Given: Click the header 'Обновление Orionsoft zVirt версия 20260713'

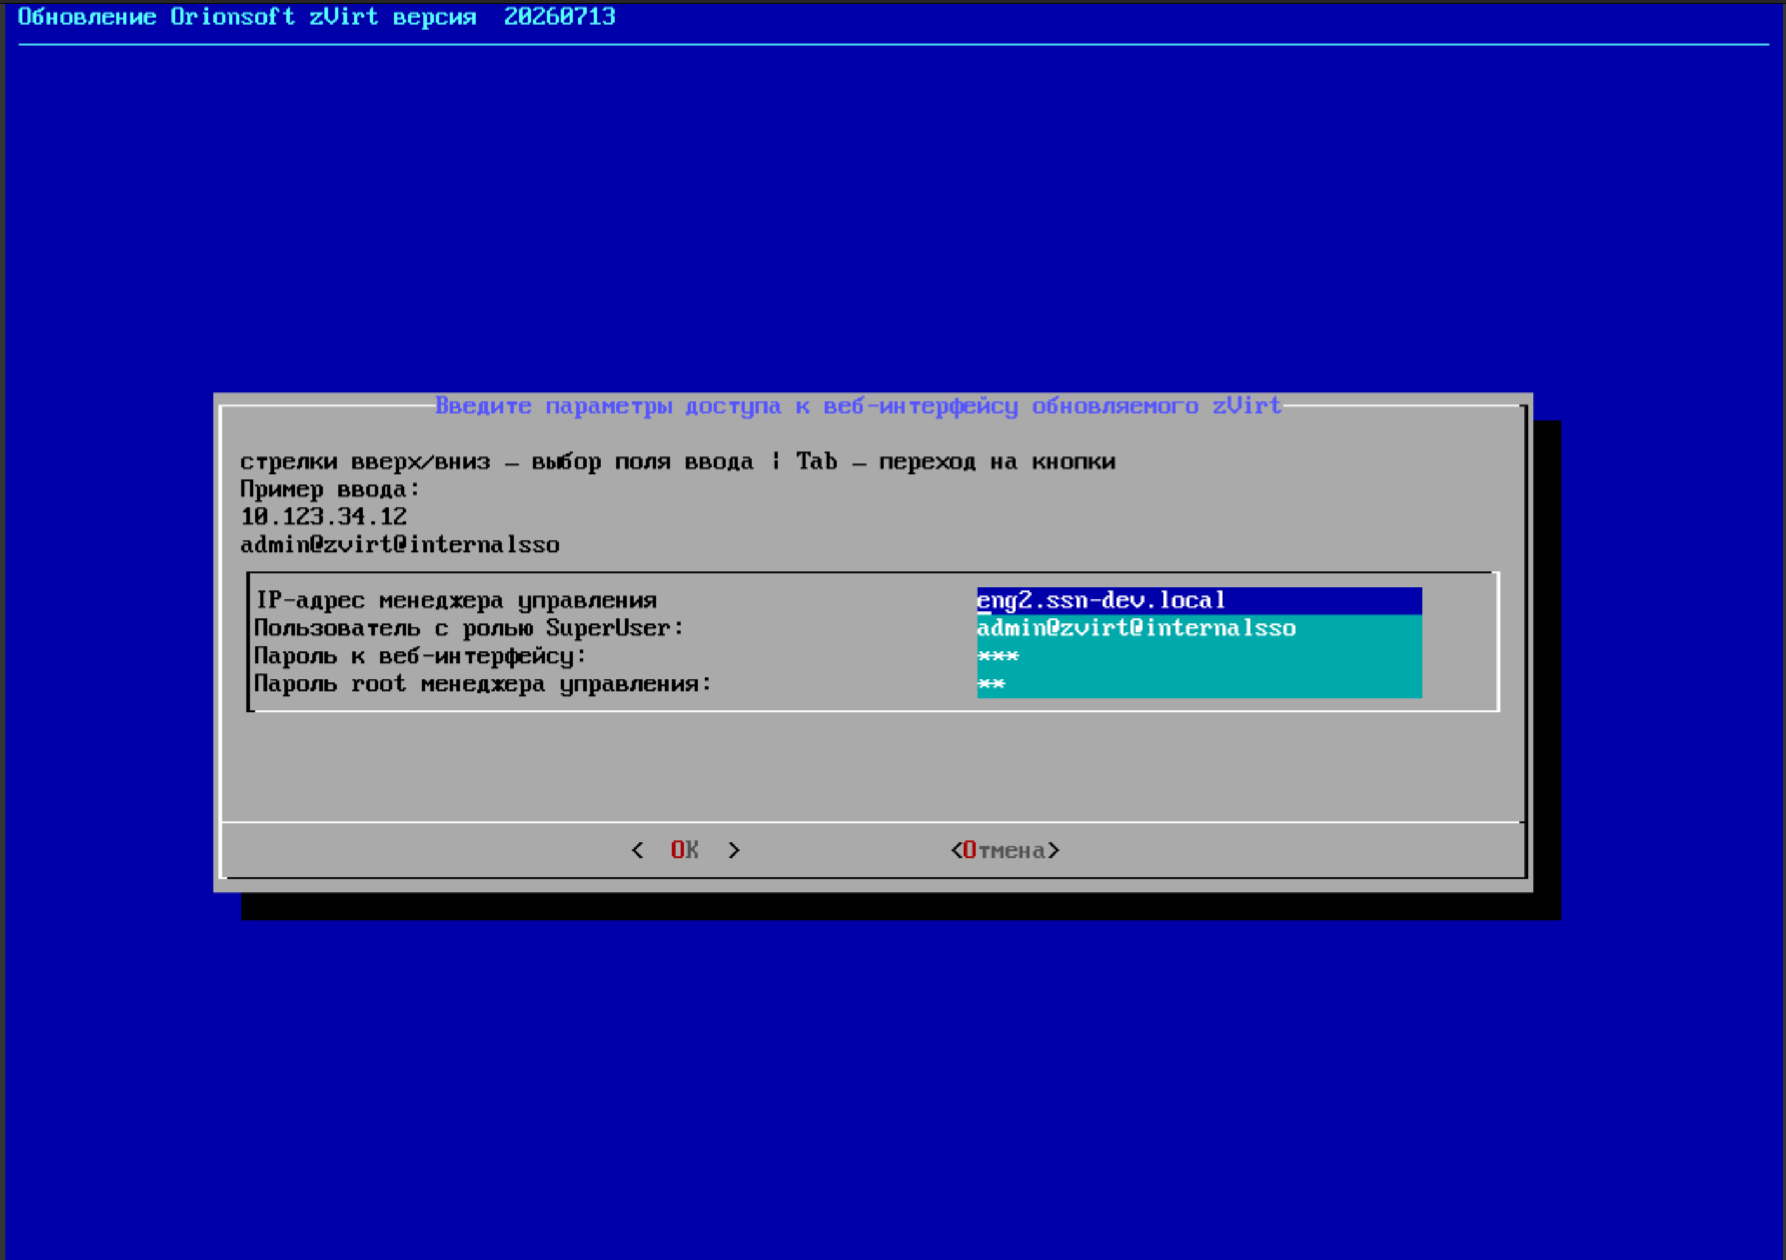Looking at the screenshot, I should pyautogui.click(x=317, y=17).
